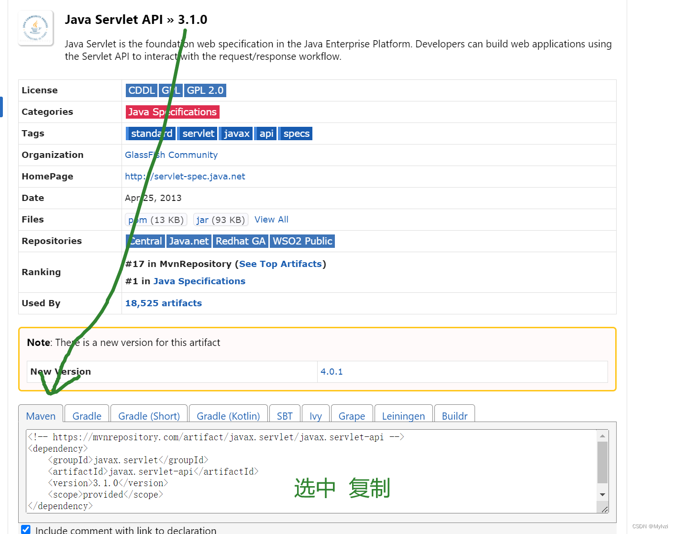This screenshot has width=675, height=534.
Task: Open the GPL 2.0 license tag
Action: point(205,90)
